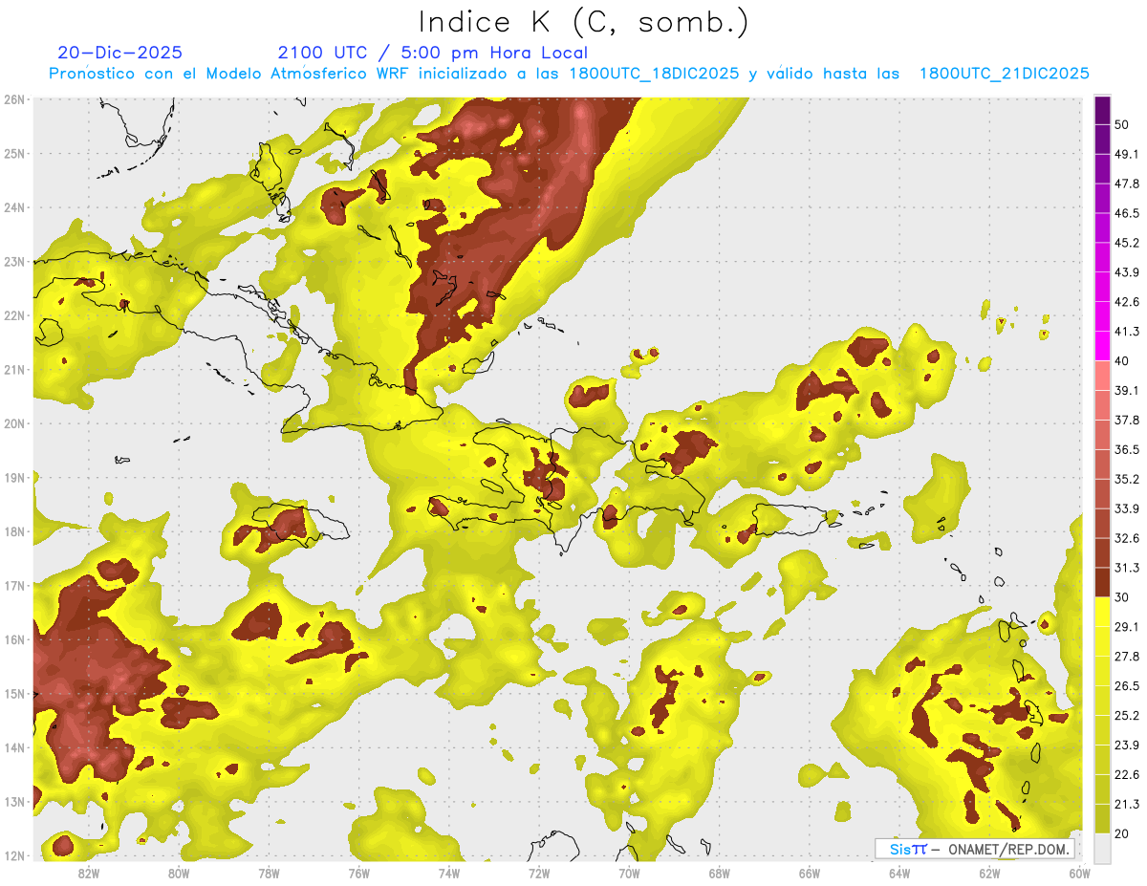Click the 'SisTT - ONAMET/REP.DOM.' label box
The width and height of the screenshot is (1147, 886).
974,849
